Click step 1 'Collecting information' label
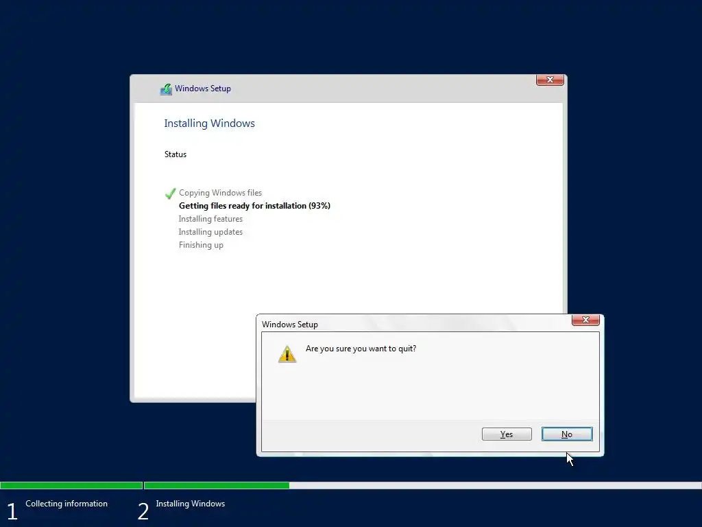This screenshot has height=527, width=702. click(66, 504)
